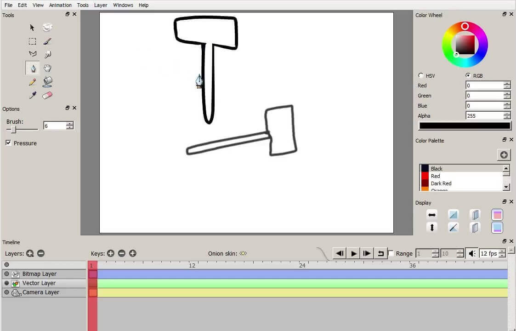The image size is (516, 331).
Task: Toggle all layers visibility dot in header
Action: (x=6, y=264)
